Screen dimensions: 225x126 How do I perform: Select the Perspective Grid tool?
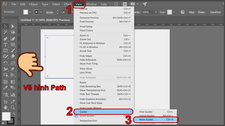click(x=13, y=75)
